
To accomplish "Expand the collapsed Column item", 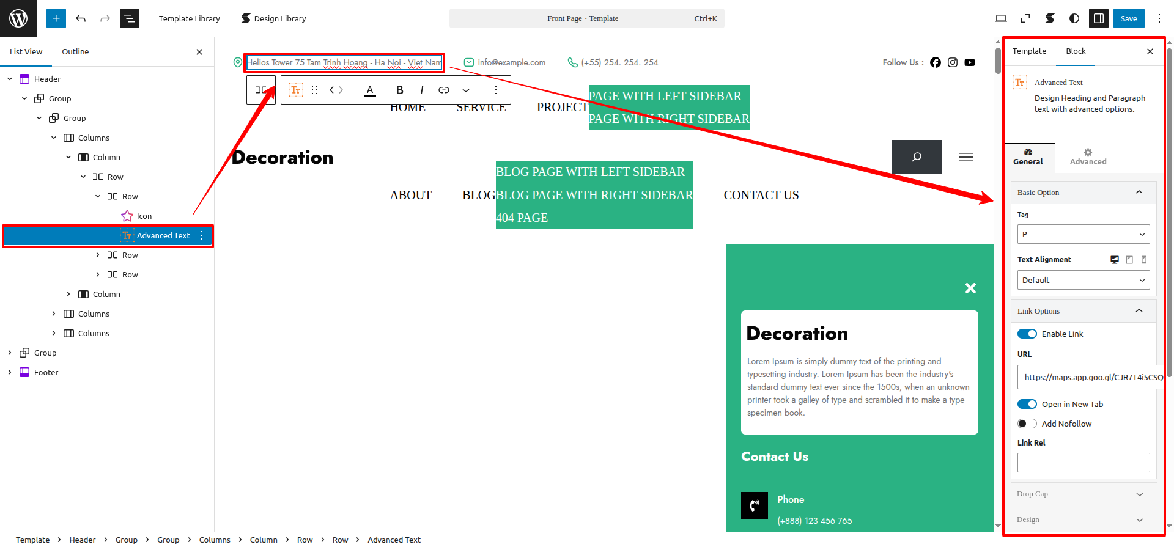I will pyautogui.click(x=68, y=294).
